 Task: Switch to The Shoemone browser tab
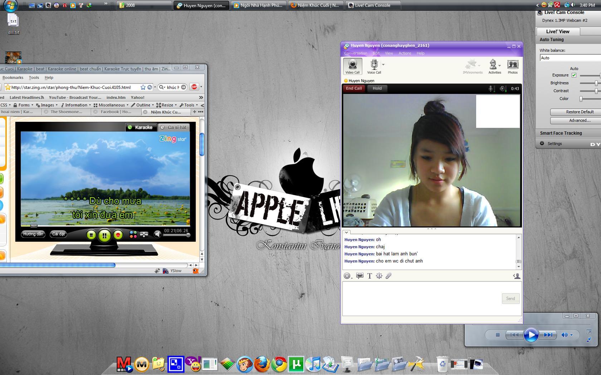tap(66, 112)
